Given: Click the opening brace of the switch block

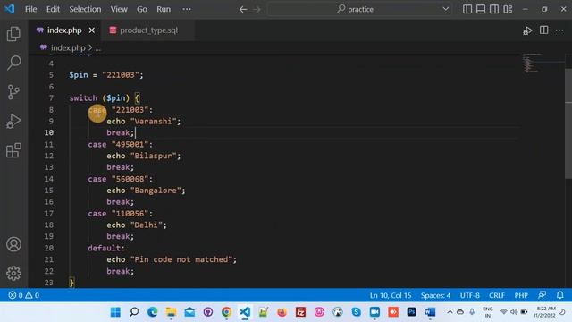Looking at the screenshot, I should (x=137, y=97).
